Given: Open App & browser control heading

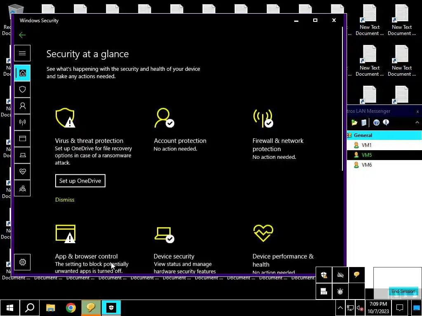Looking at the screenshot, I should (87, 256).
